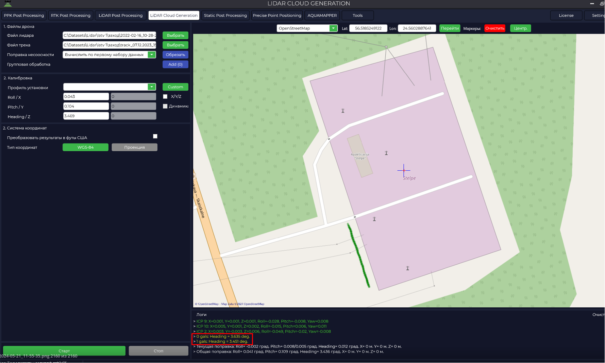
Task: Open the LiDAR Post Processing tab
Action: coord(120,15)
